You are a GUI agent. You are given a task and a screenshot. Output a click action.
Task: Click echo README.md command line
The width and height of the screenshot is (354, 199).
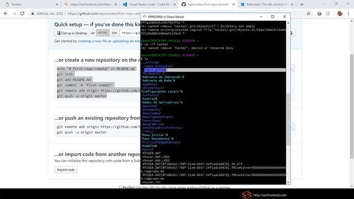point(96,69)
